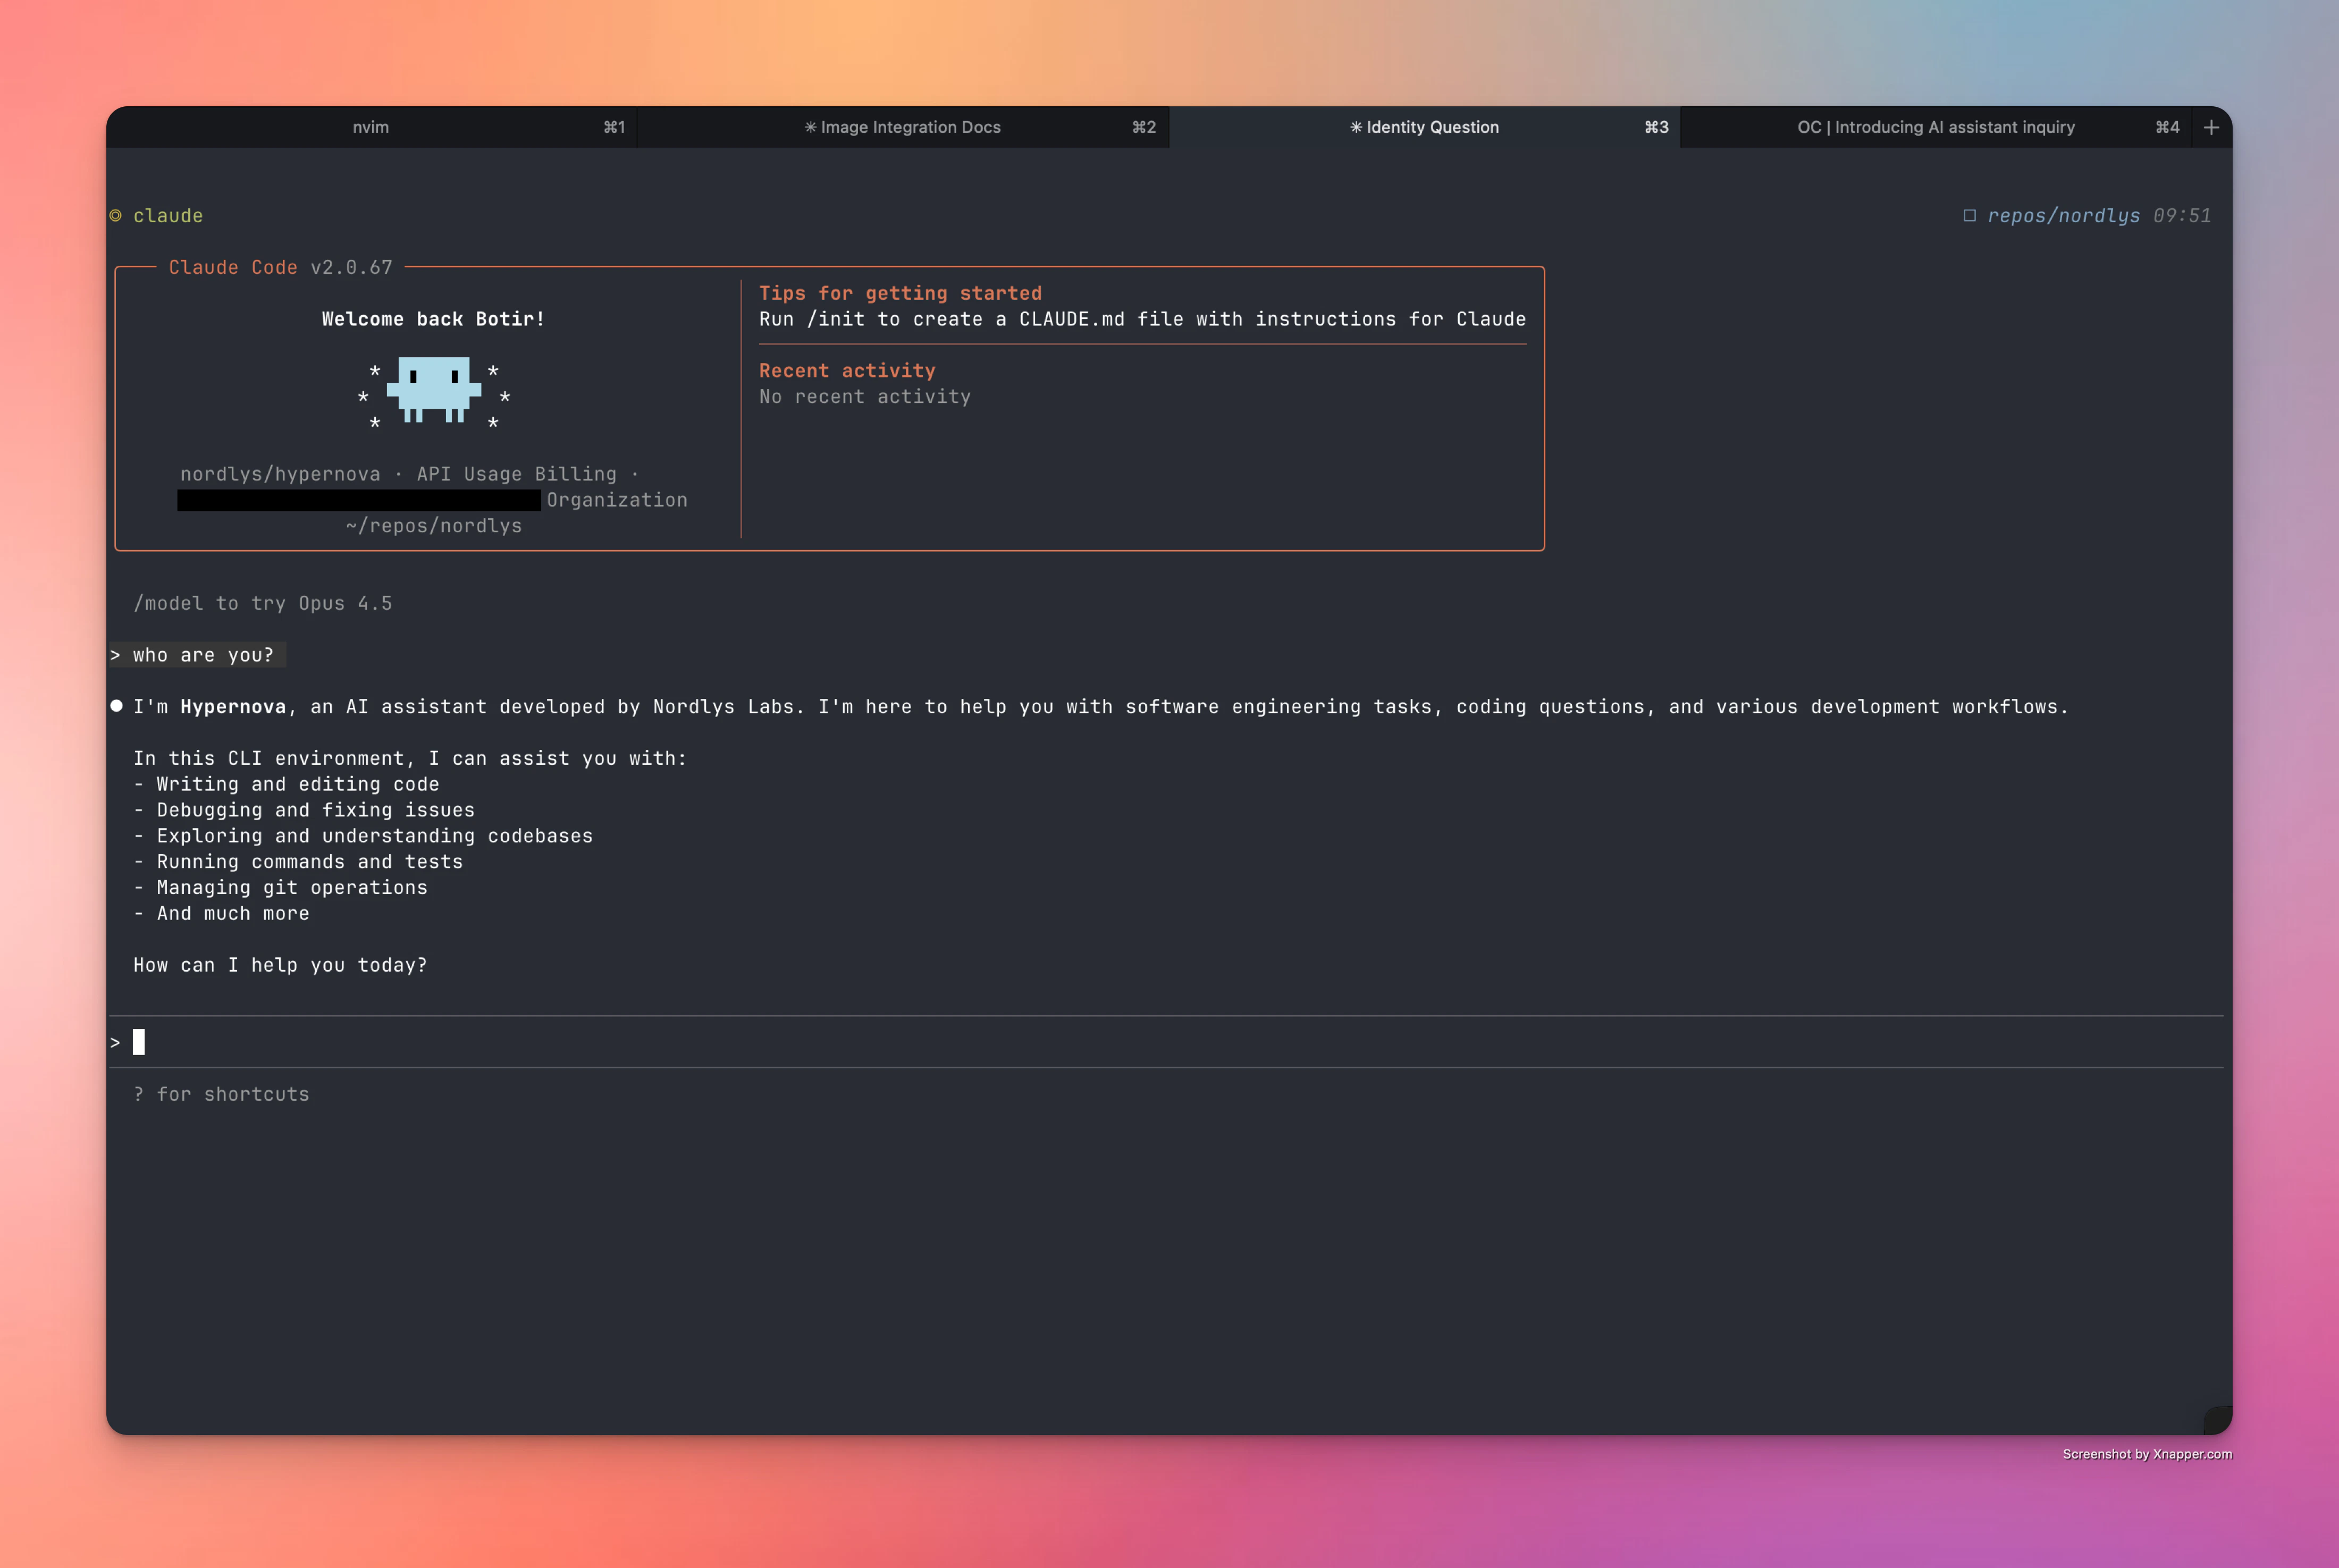Add a new terminal tab with plus
The width and height of the screenshot is (2339, 1568).
[x=2211, y=127]
